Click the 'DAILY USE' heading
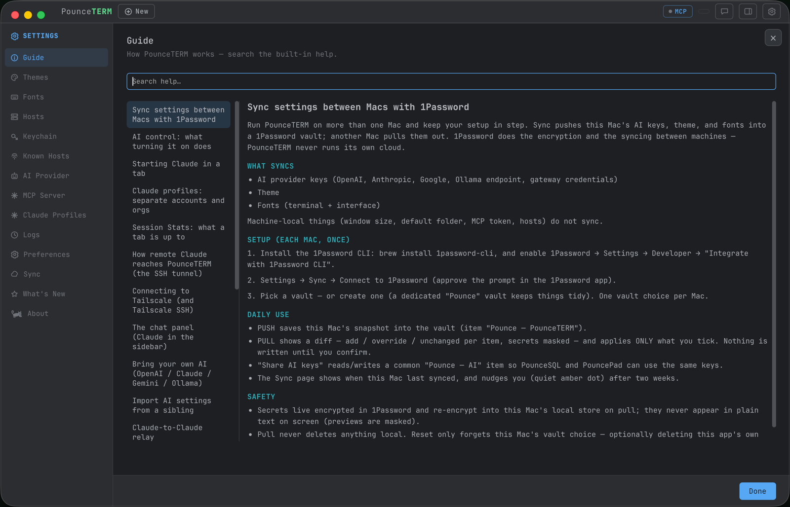The height and width of the screenshot is (507, 790). click(268, 315)
